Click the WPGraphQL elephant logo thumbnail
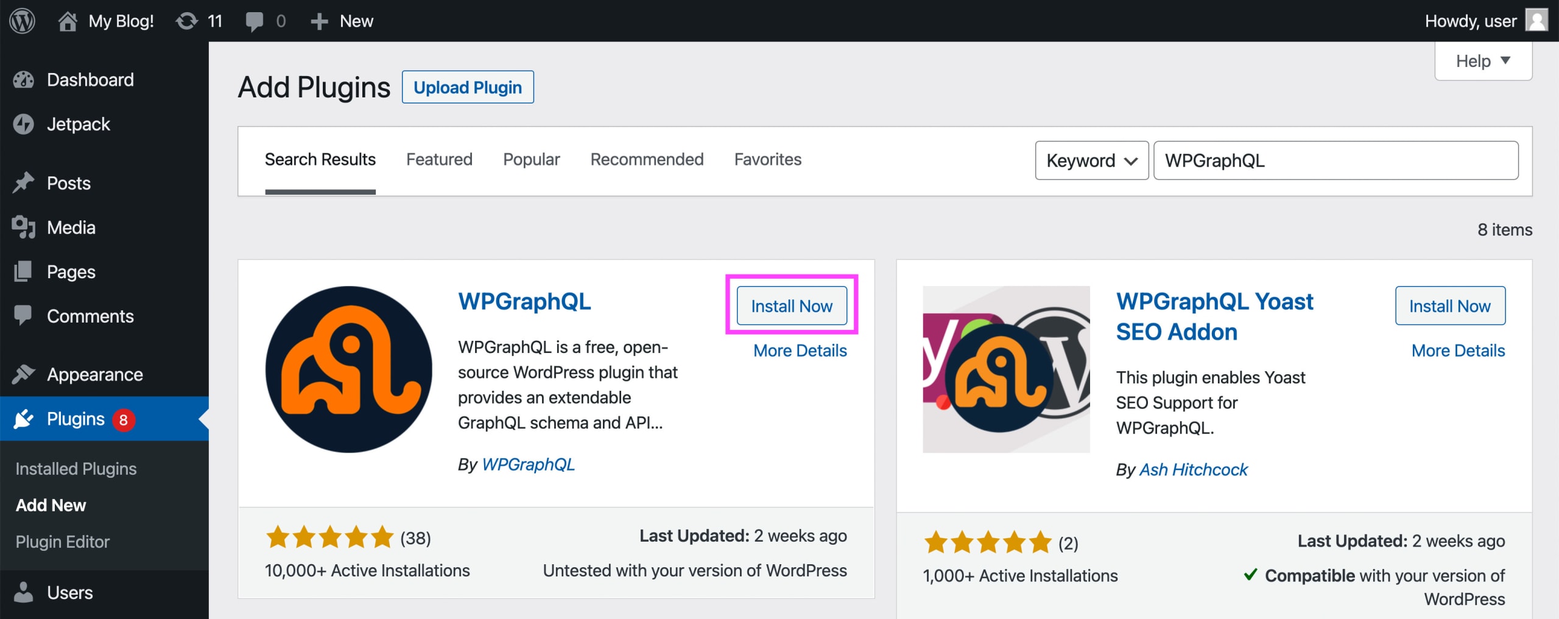This screenshot has height=619, width=1559. tap(349, 369)
